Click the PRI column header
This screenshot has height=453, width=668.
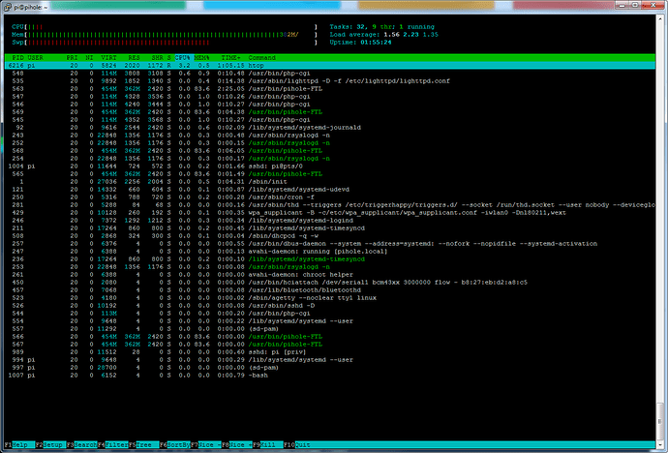72,58
